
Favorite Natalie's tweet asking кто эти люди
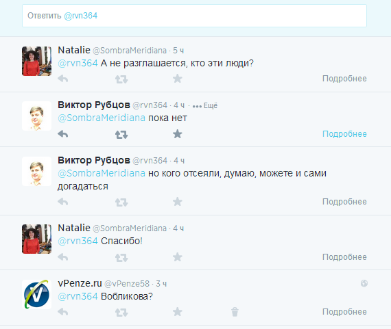click(177, 79)
